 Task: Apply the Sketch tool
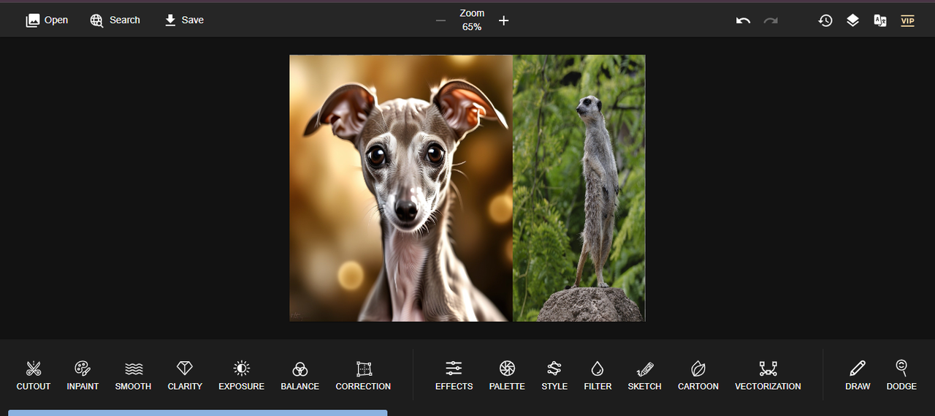644,375
